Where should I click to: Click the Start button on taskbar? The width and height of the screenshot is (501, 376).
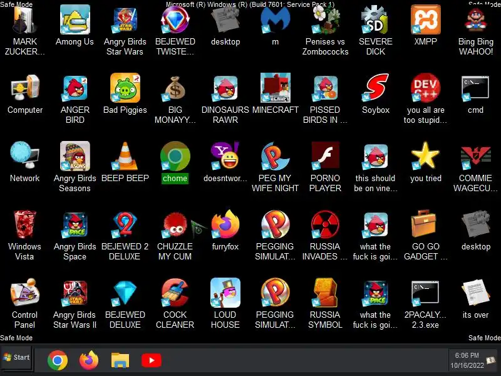tap(17, 357)
